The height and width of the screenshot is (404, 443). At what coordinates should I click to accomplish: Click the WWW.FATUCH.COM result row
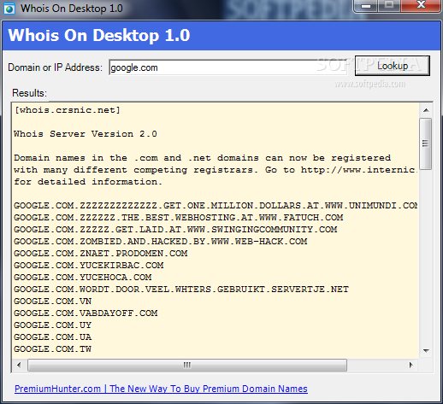pyautogui.click(x=178, y=218)
